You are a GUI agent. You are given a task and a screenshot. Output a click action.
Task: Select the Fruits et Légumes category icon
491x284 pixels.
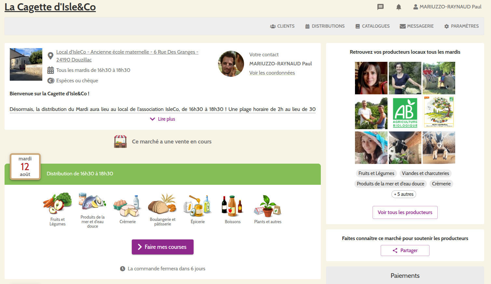(58, 204)
